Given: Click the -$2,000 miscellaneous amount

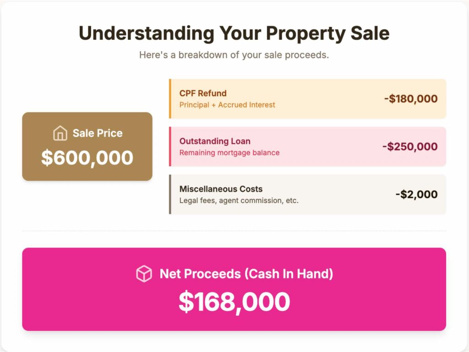Looking at the screenshot, I should (x=416, y=194).
